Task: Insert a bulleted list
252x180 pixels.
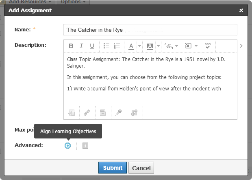Action: (106, 46)
